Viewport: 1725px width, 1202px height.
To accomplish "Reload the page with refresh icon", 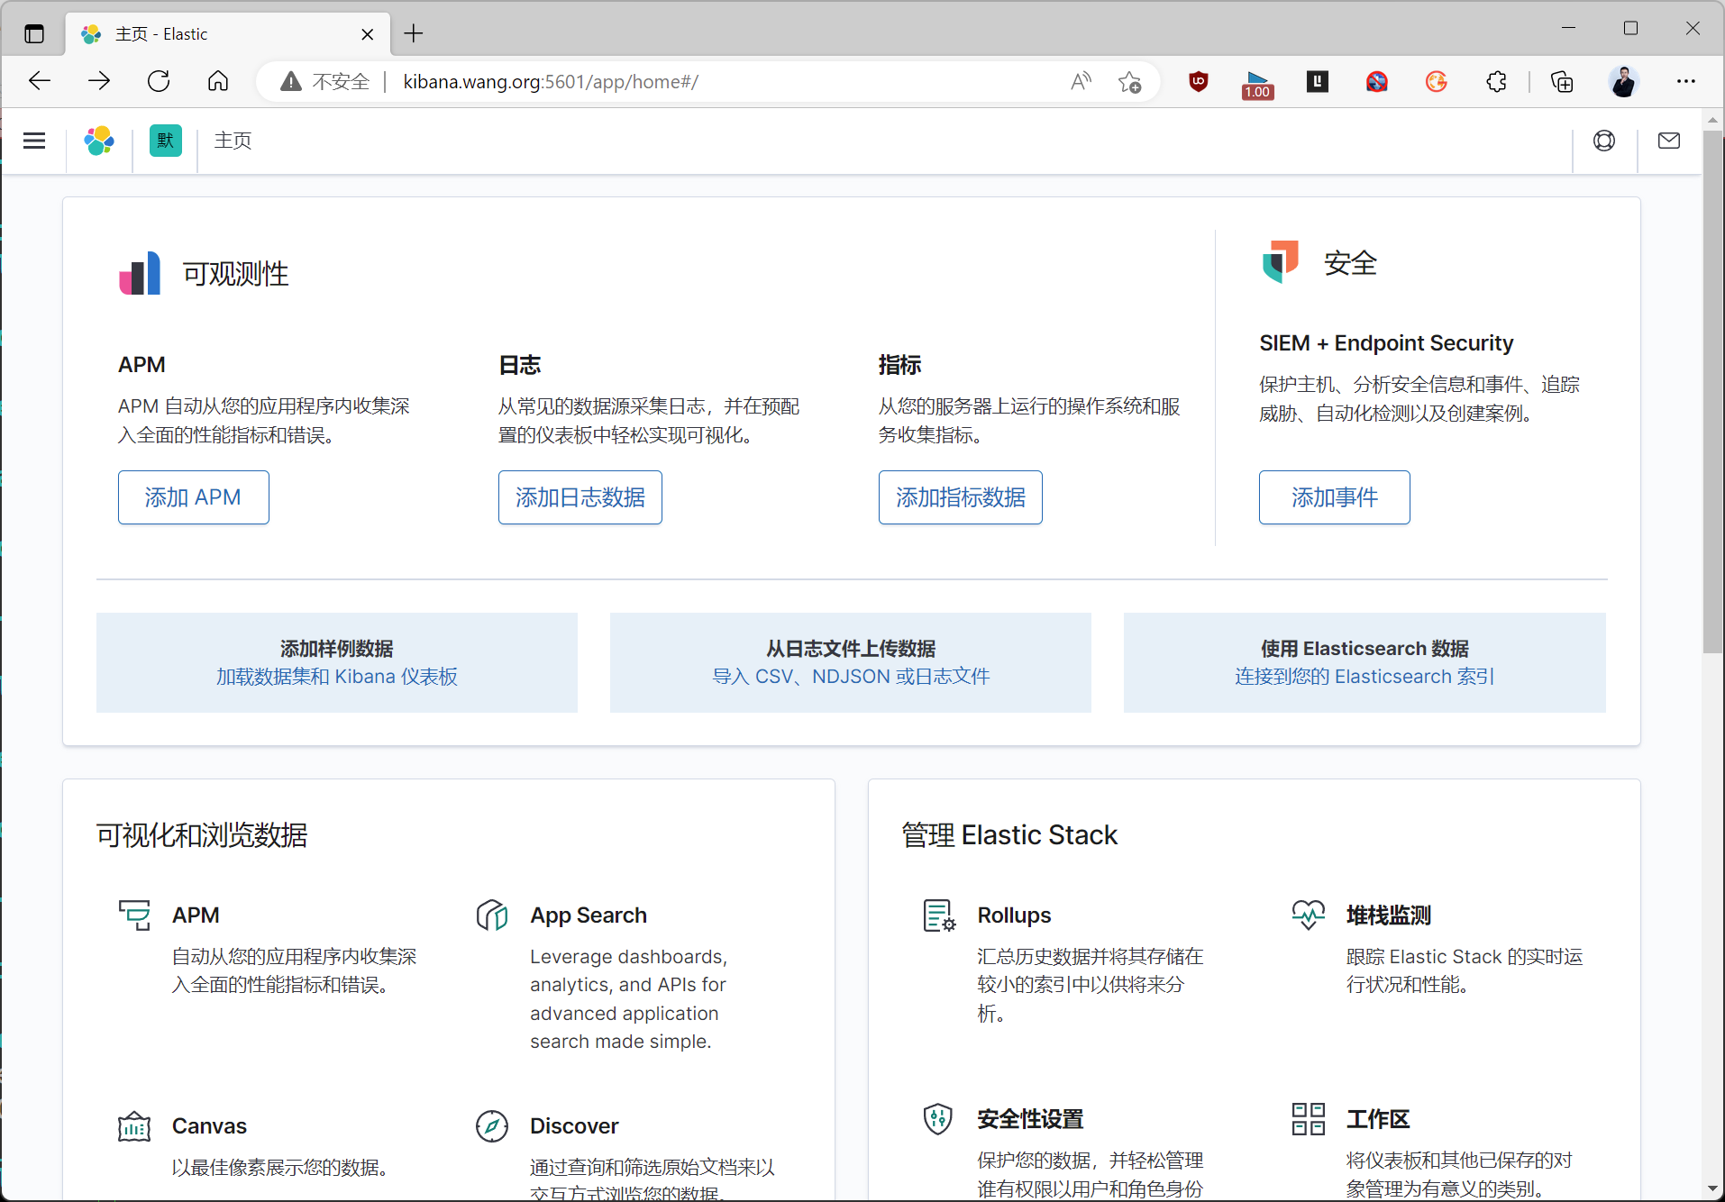I will [159, 81].
